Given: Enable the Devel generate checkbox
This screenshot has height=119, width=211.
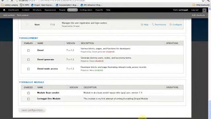Looking at the screenshot, I should (28, 59).
